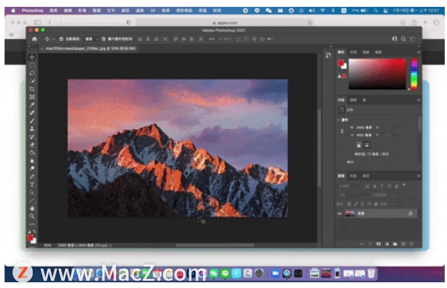Screen dimensions: 447x288
Task: Click the Background layer thumbnail
Action: (x=350, y=214)
